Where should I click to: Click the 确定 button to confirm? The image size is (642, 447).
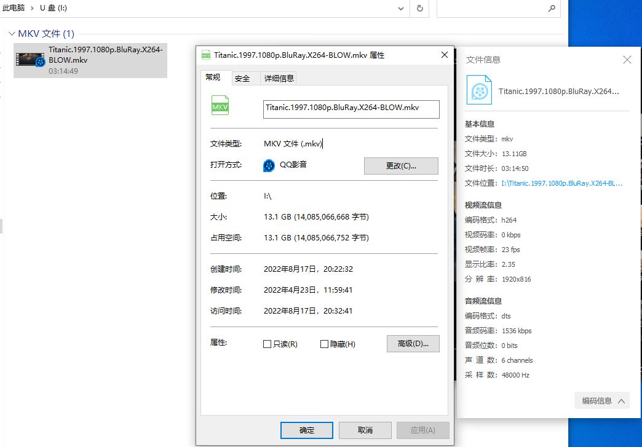[306, 430]
